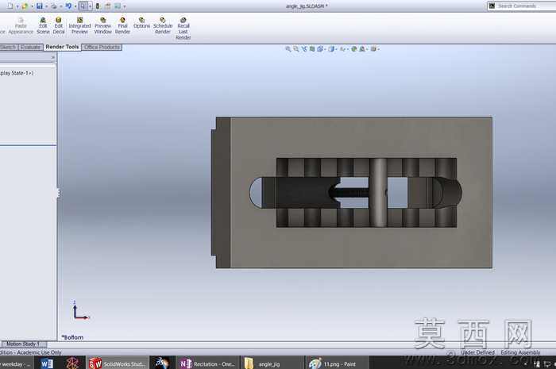Click the Previous View icon

click(x=304, y=49)
